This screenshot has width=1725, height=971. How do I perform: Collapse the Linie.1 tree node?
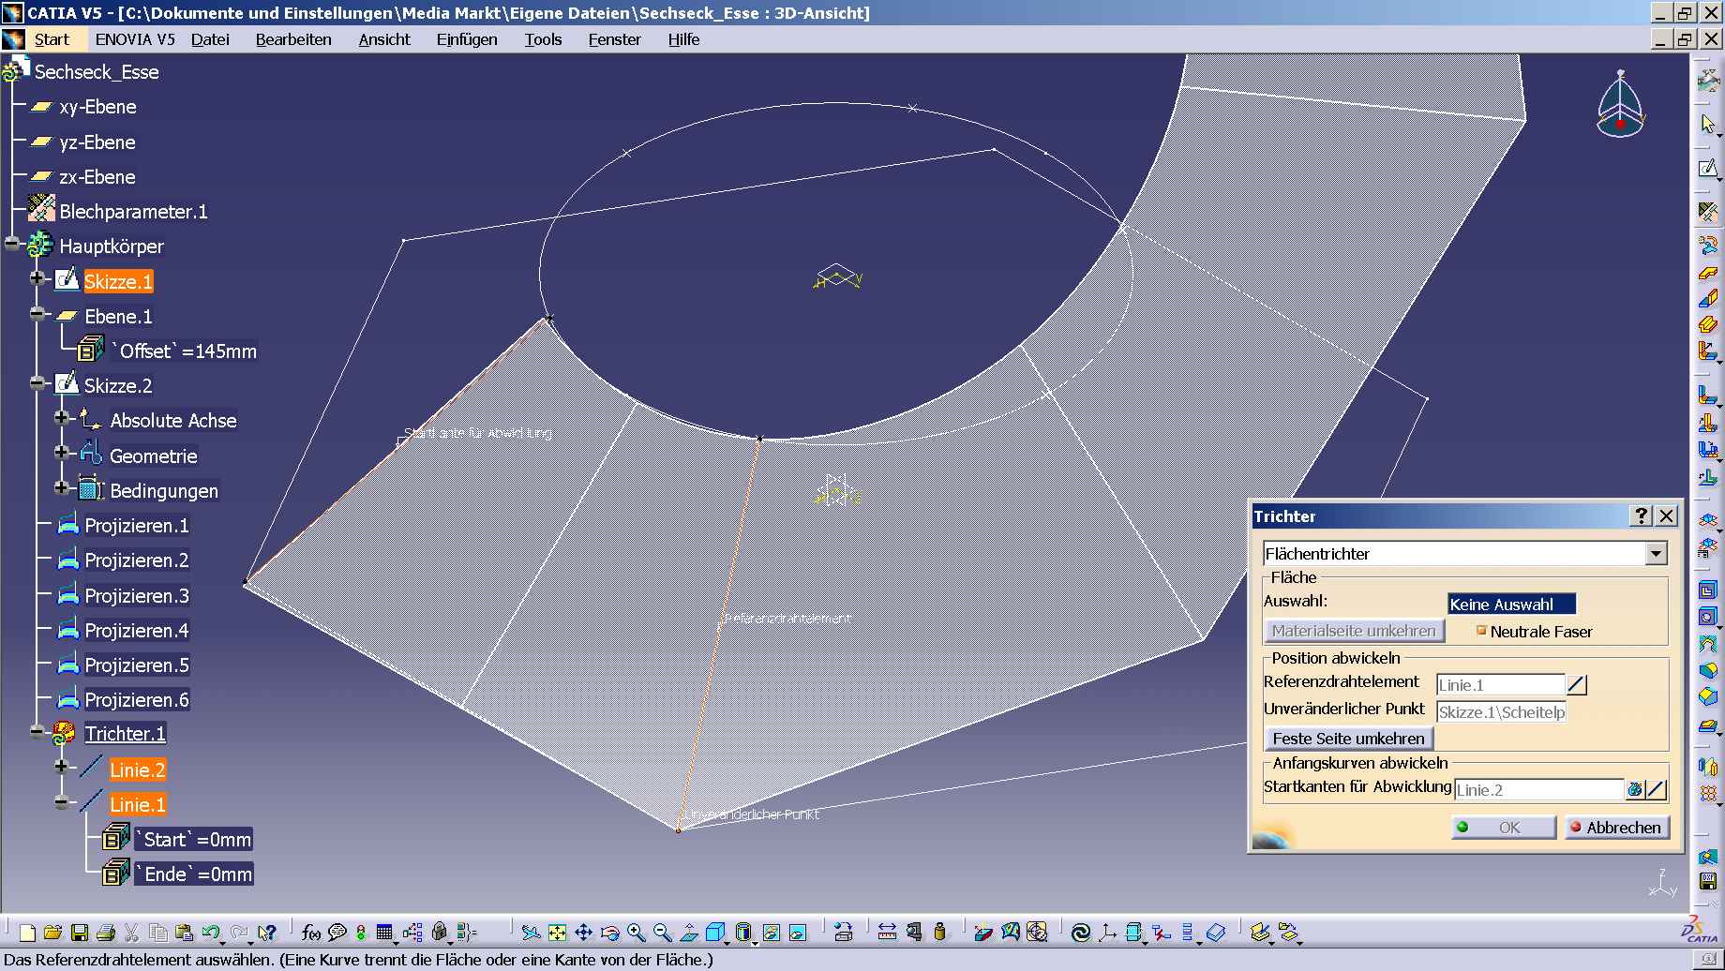pyautogui.click(x=62, y=801)
